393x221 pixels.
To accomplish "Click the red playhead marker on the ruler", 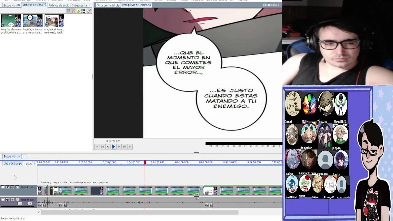I will coord(145,162).
